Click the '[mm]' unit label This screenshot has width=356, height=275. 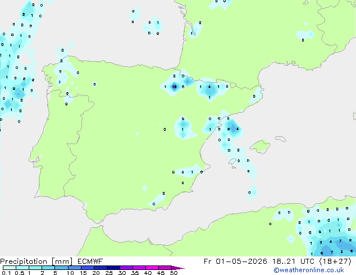[x=62, y=262]
